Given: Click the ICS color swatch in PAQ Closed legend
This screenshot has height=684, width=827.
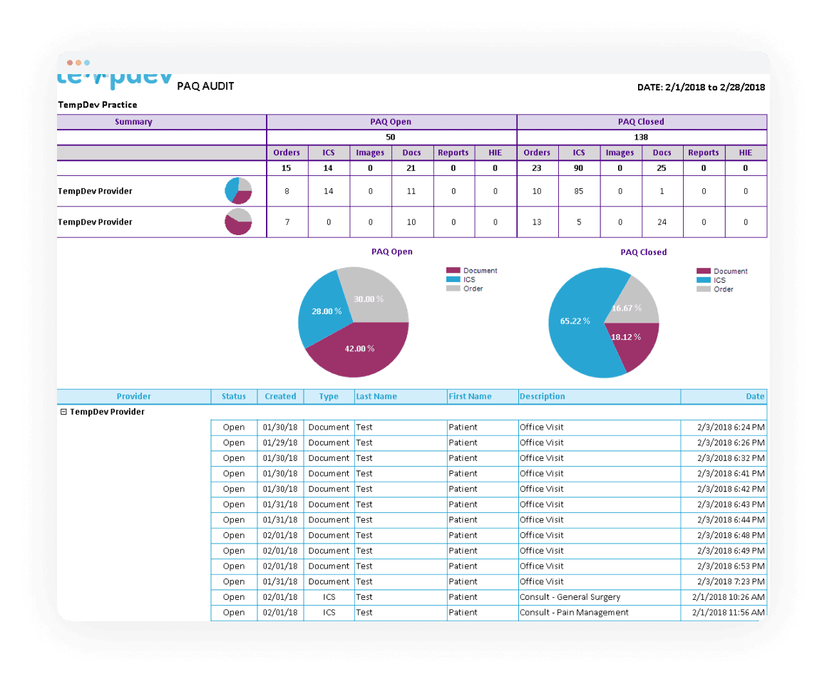Looking at the screenshot, I should 704,280.
